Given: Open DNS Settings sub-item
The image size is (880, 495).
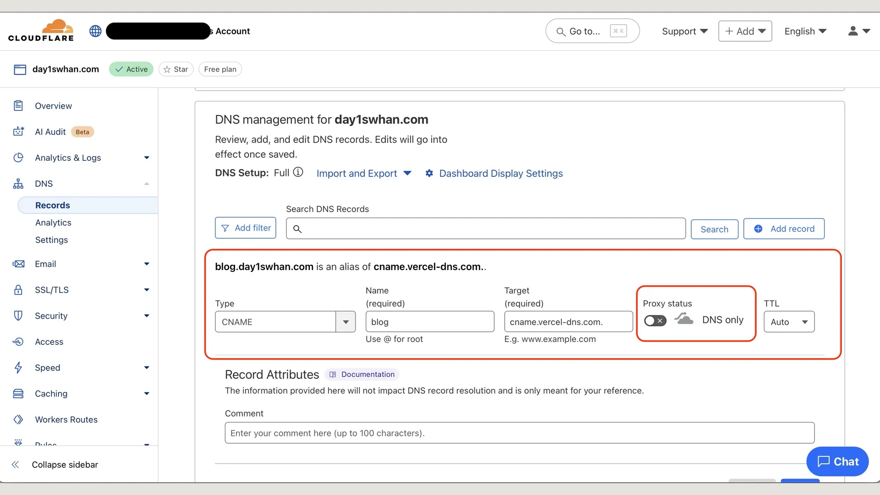Looking at the screenshot, I should tap(51, 240).
